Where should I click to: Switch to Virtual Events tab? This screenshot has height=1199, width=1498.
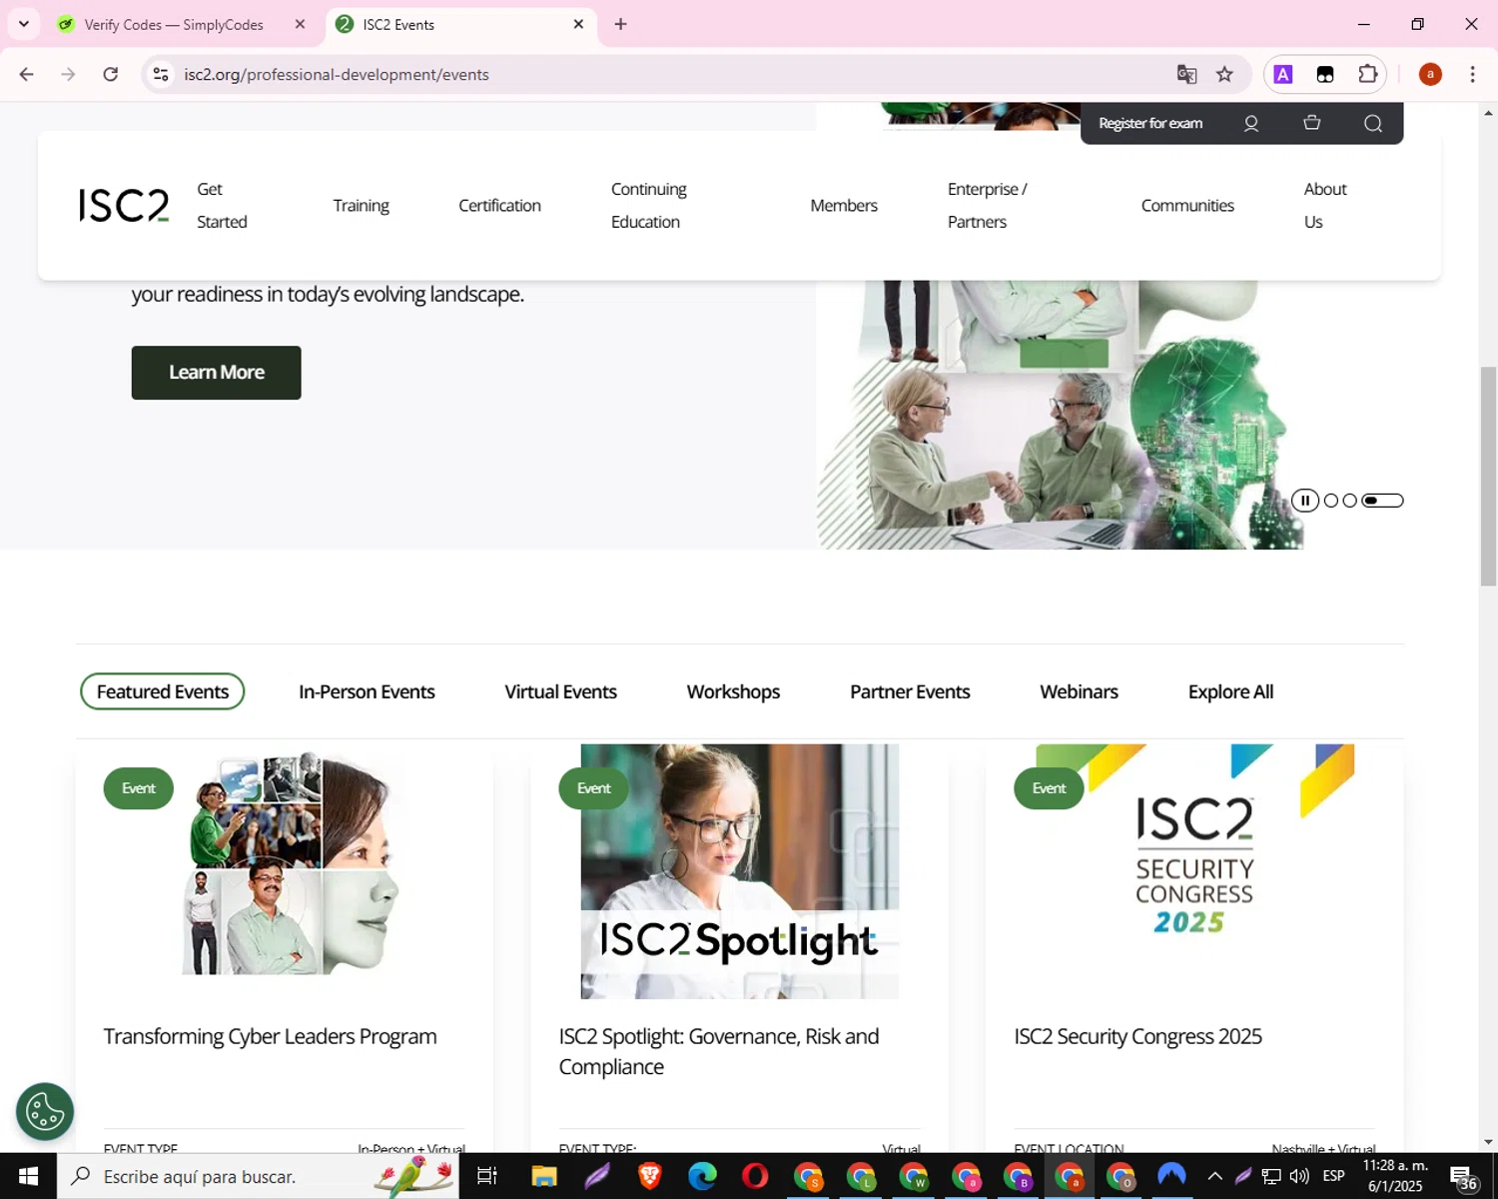tap(560, 691)
